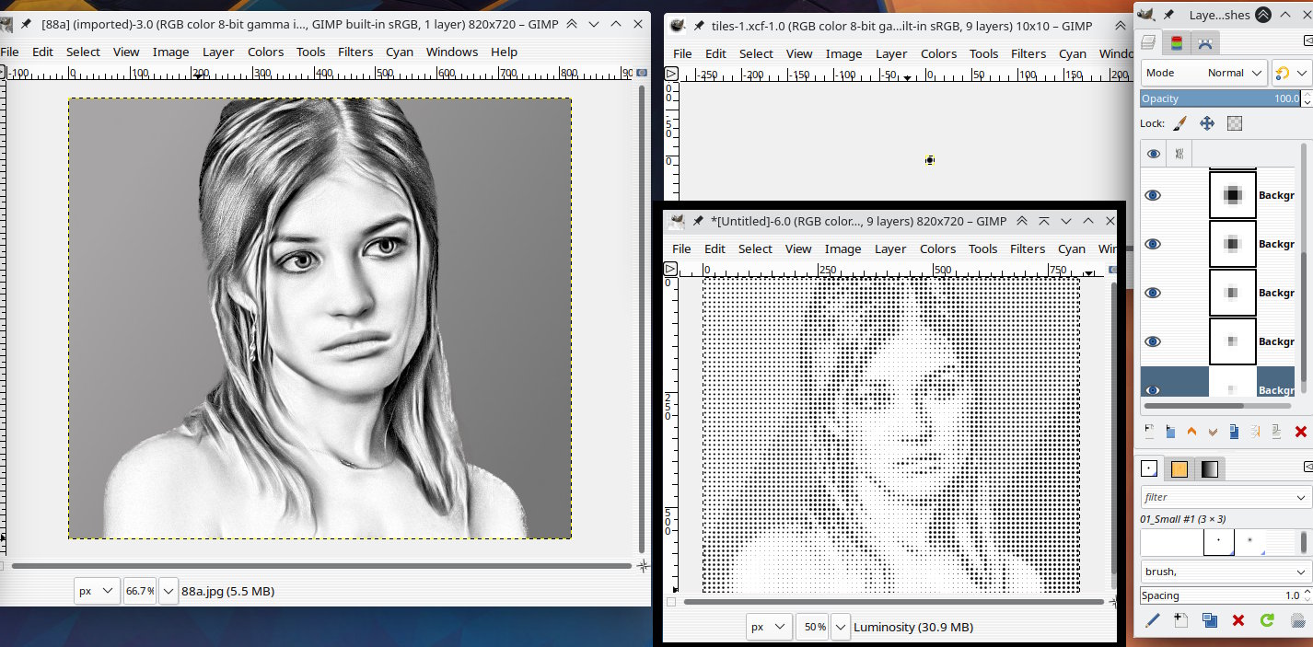Click the brush filter input field
The image size is (1313, 647).
(x=1215, y=497)
